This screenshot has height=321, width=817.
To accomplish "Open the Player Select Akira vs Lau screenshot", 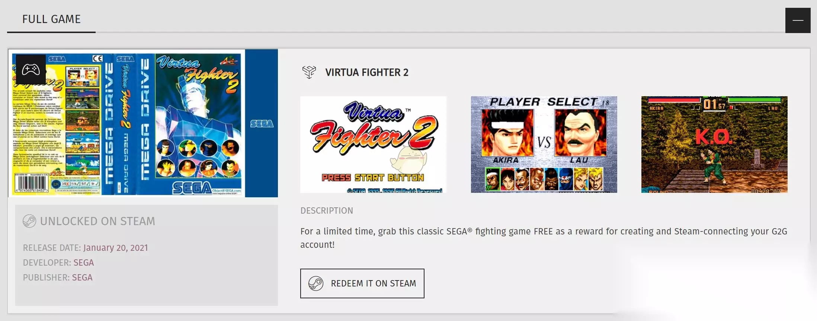I will pos(544,145).
